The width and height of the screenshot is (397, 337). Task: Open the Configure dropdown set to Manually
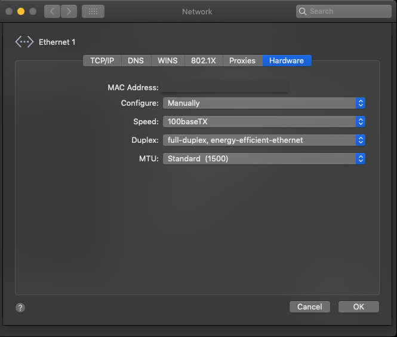tap(264, 103)
